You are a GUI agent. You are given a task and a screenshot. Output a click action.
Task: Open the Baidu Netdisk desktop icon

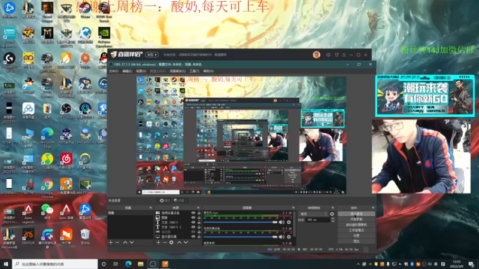(x=28, y=111)
